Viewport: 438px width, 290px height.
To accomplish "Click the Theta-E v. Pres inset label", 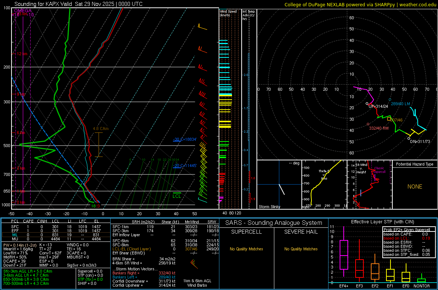I will tap(324, 174).
